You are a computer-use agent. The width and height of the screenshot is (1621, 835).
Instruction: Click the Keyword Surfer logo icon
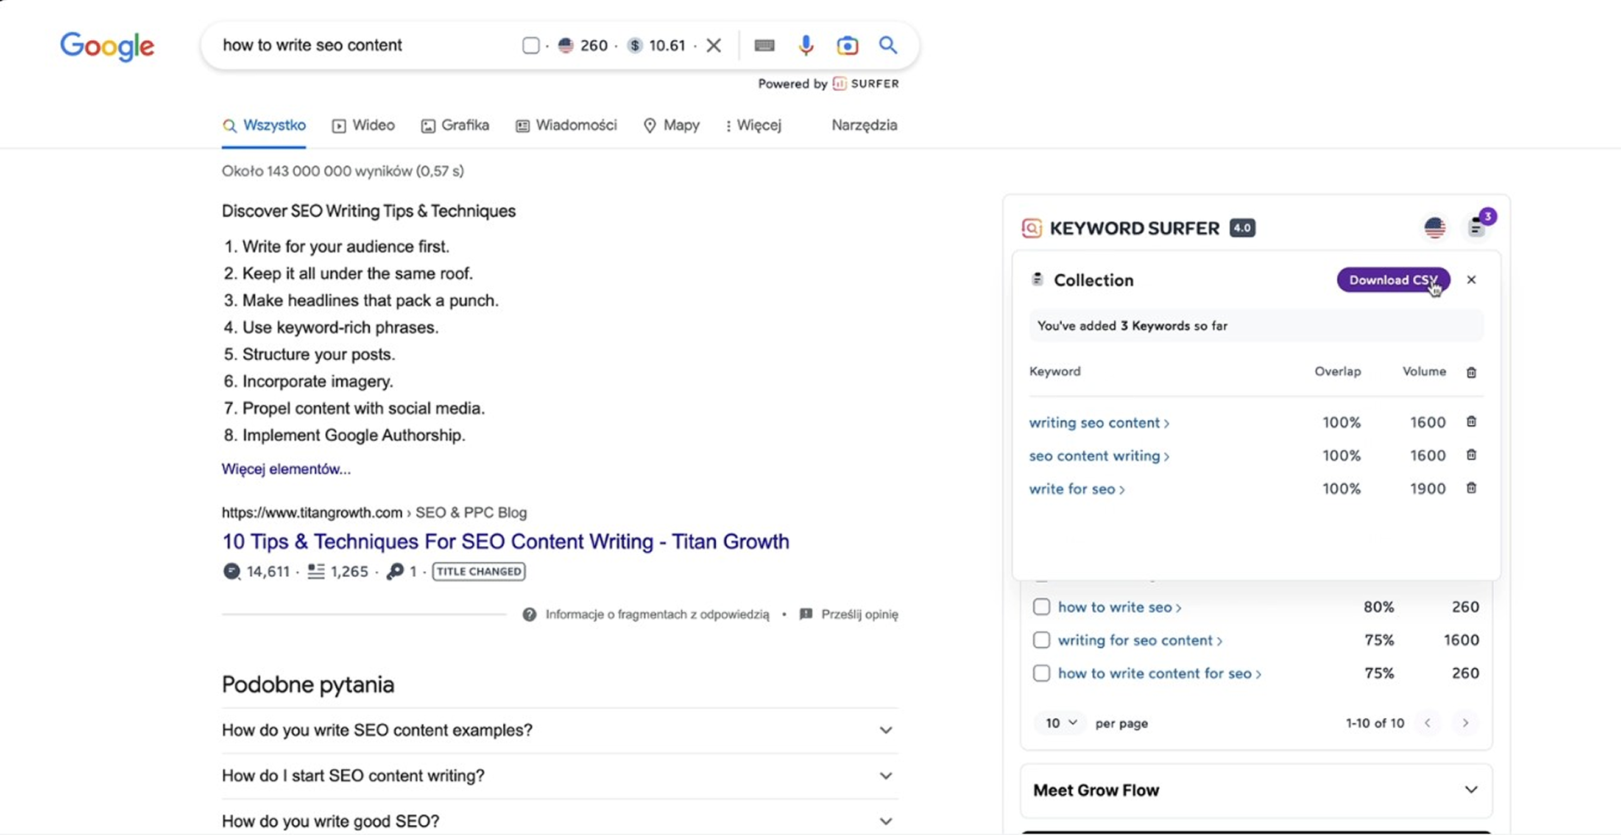pyautogui.click(x=1032, y=228)
